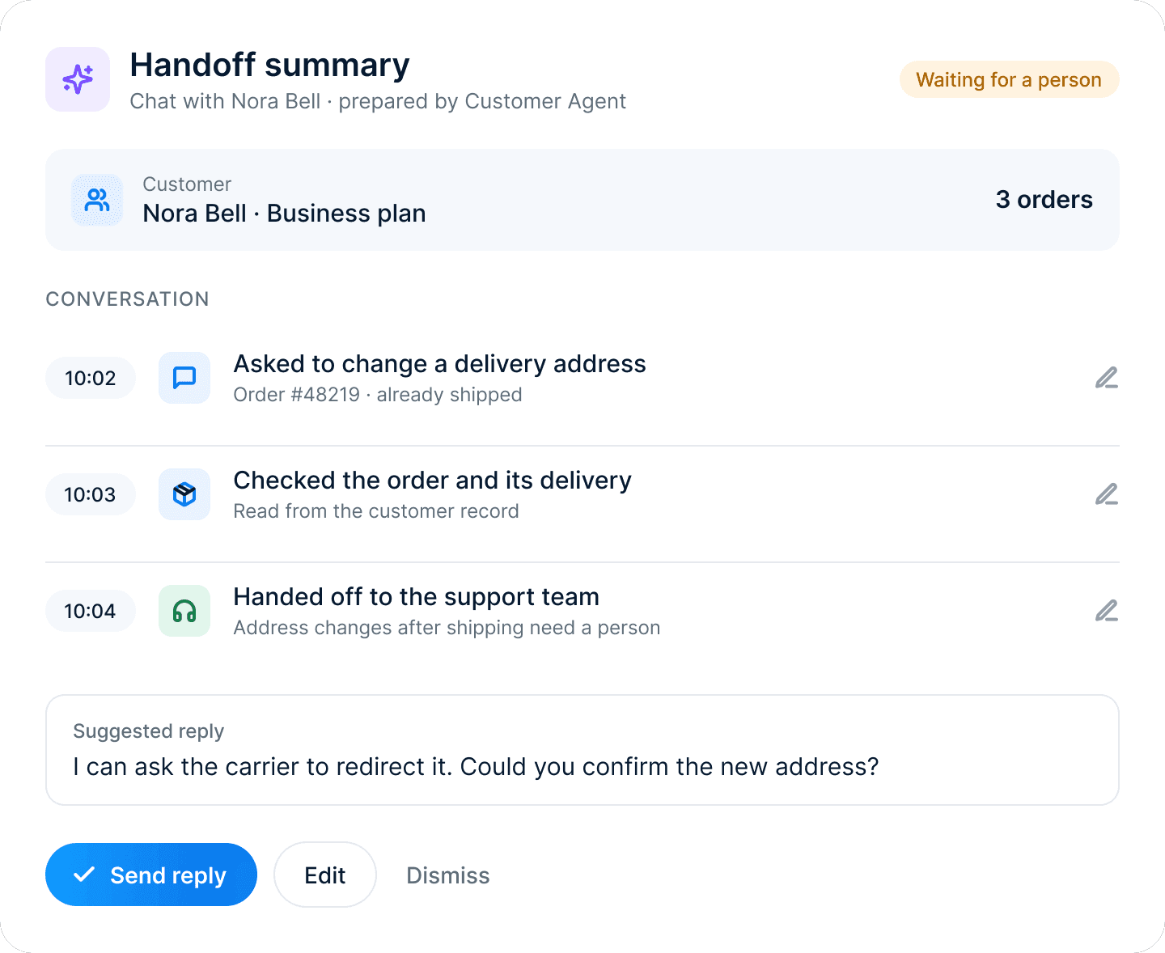Edit the 'Asked to change a delivery address' entry
The width and height of the screenshot is (1165, 953).
(1106, 378)
